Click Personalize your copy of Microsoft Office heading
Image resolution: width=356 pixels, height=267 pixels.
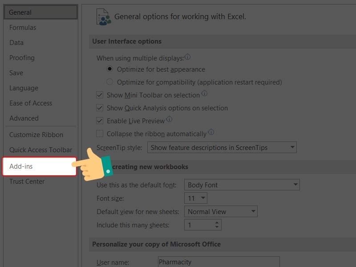tap(157, 244)
